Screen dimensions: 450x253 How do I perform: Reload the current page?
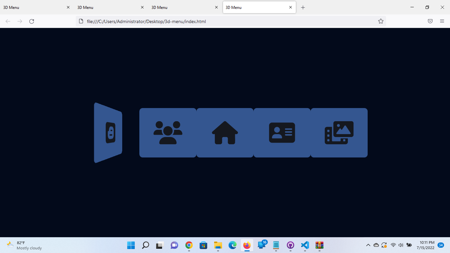pyautogui.click(x=32, y=21)
